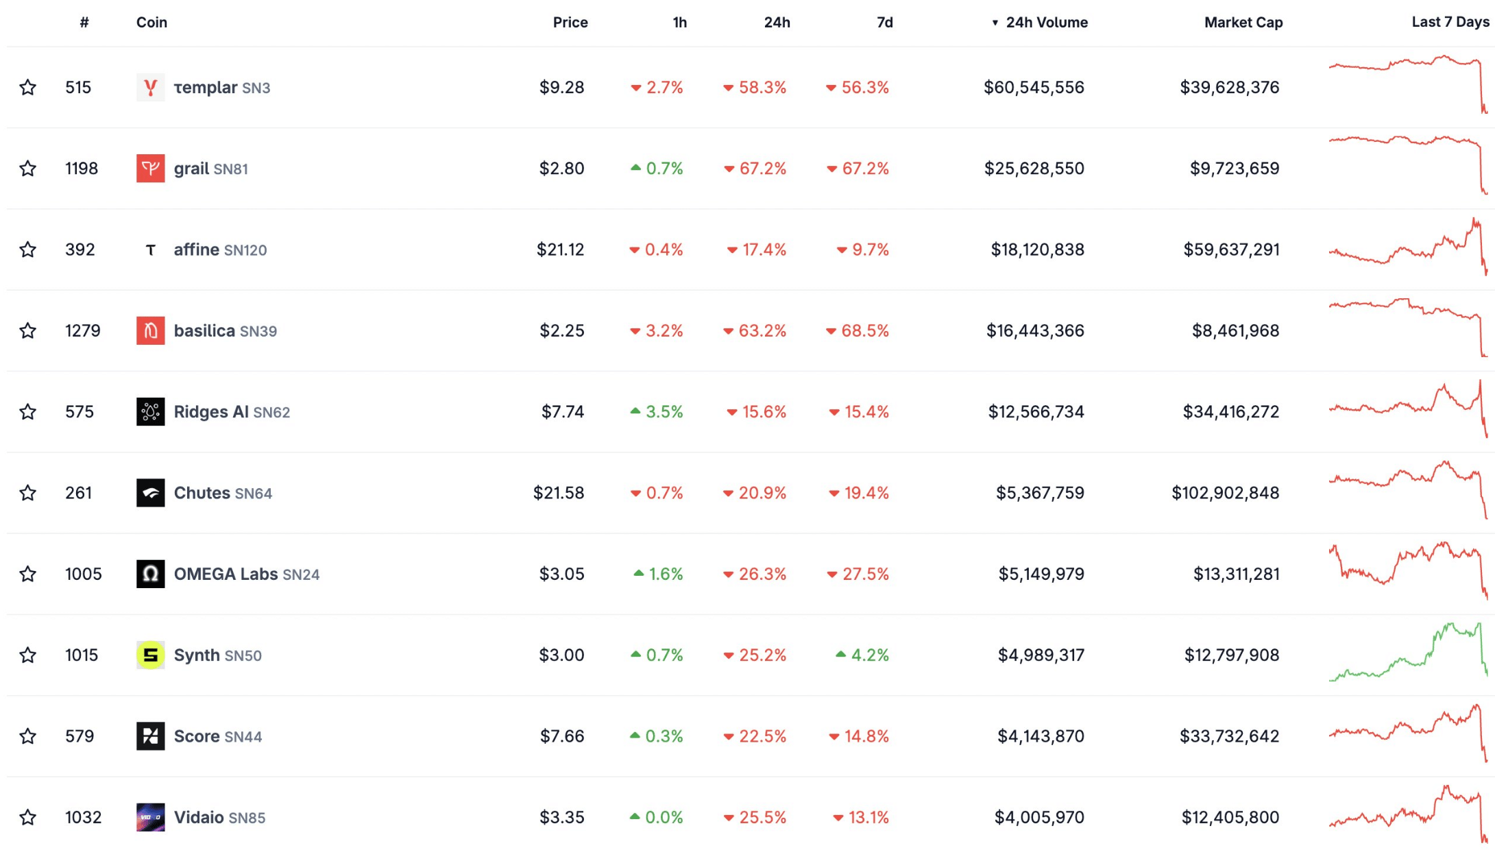Open the Vidaio SN85 coin page
Screen dimensions: 1495x850
coord(219,818)
